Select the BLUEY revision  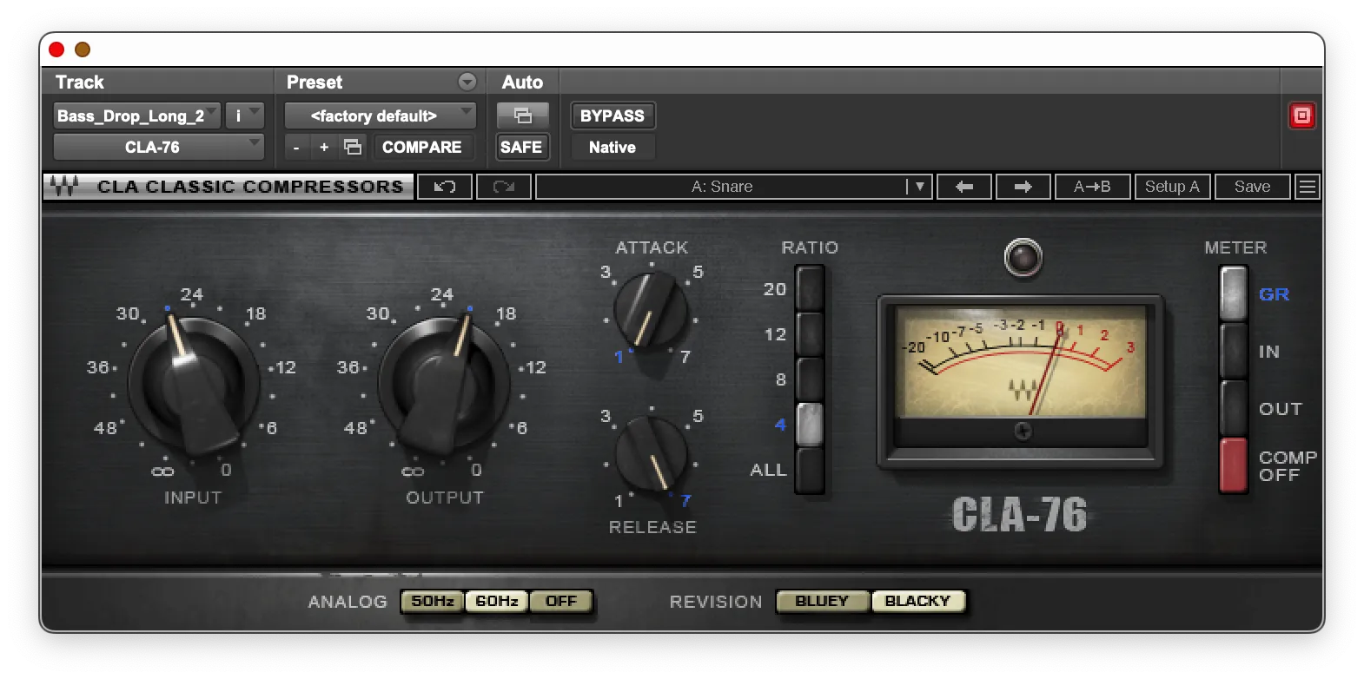[822, 601]
